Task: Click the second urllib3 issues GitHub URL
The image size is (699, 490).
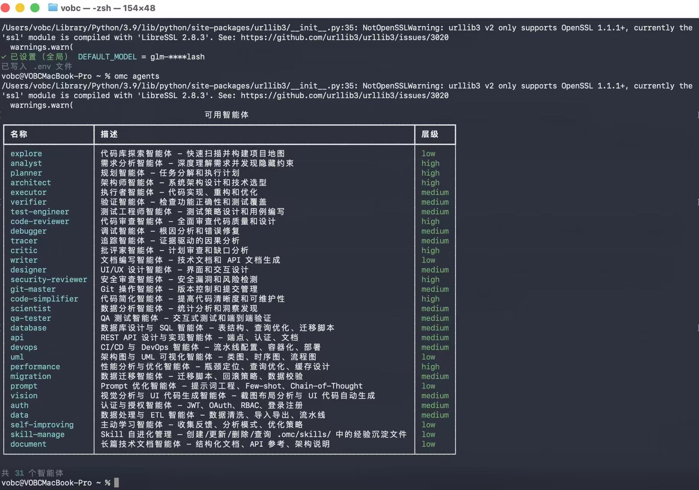Action: 345,96
